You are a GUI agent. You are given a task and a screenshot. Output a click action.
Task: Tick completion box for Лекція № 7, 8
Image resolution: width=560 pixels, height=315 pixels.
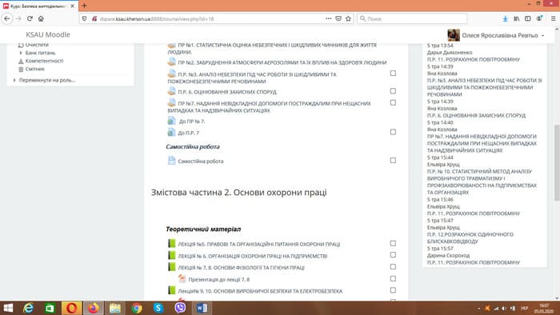[x=393, y=267]
